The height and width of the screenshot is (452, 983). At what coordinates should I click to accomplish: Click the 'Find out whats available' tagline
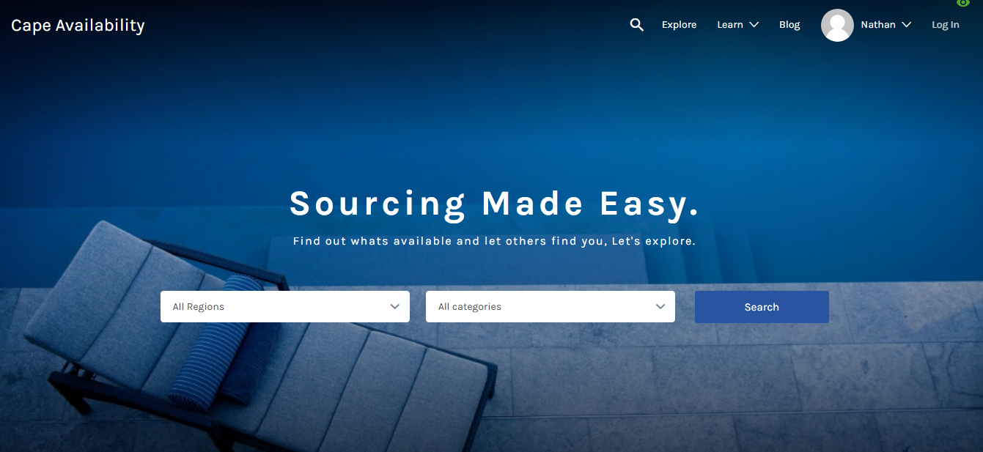pos(494,241)
